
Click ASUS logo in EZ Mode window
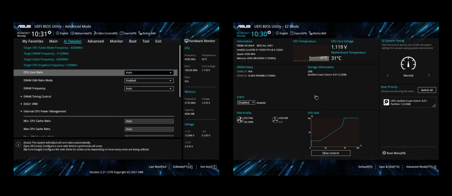pyautogui.click(x=243, y=27)
